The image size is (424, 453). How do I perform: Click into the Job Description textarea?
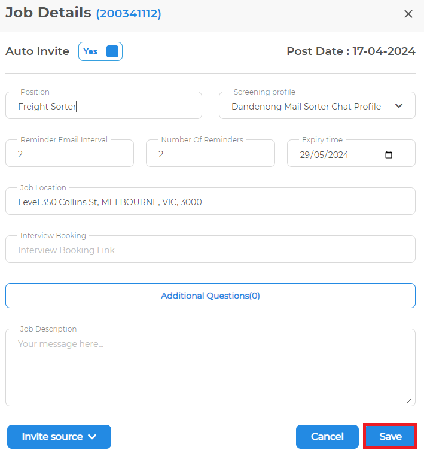pyautogui.click(x=211, y=367)
